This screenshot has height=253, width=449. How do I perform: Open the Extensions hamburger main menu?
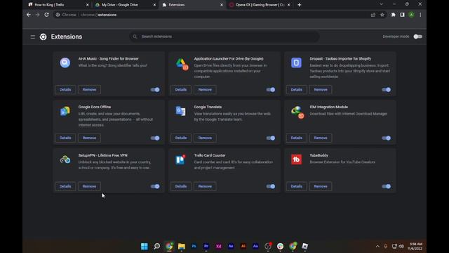coord(33,37)
